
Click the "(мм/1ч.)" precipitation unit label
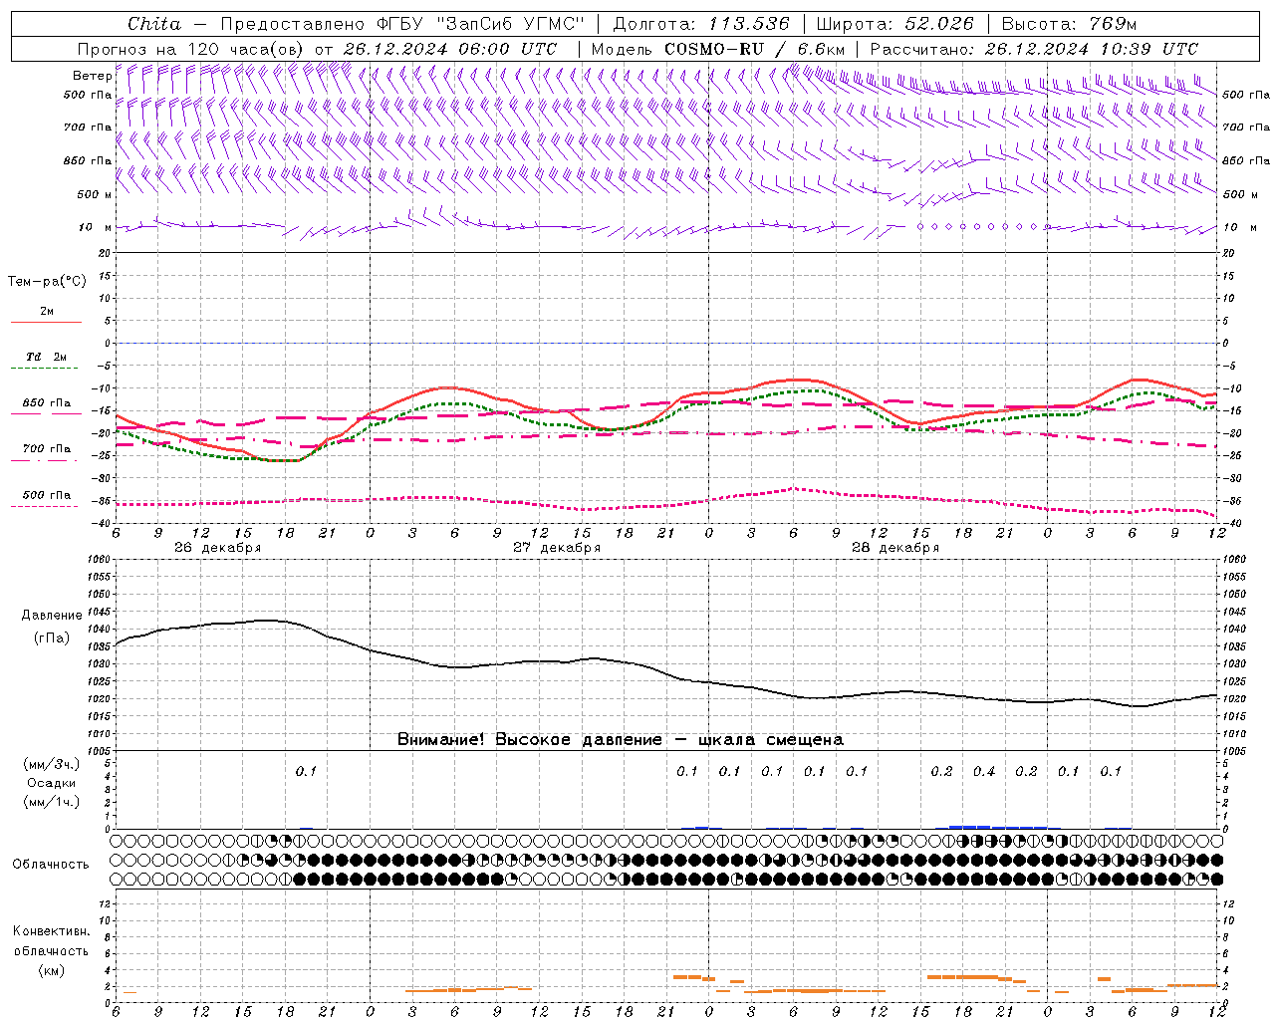pyautogui.click(x=52, y=803)
